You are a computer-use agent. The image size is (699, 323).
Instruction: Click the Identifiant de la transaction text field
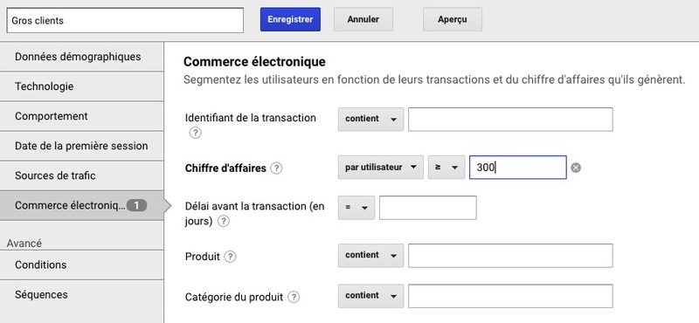tap(510, 120)
